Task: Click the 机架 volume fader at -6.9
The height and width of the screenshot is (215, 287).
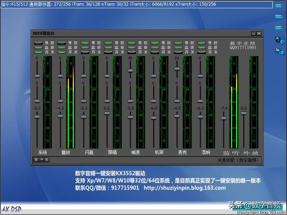Action: [154, 118]
